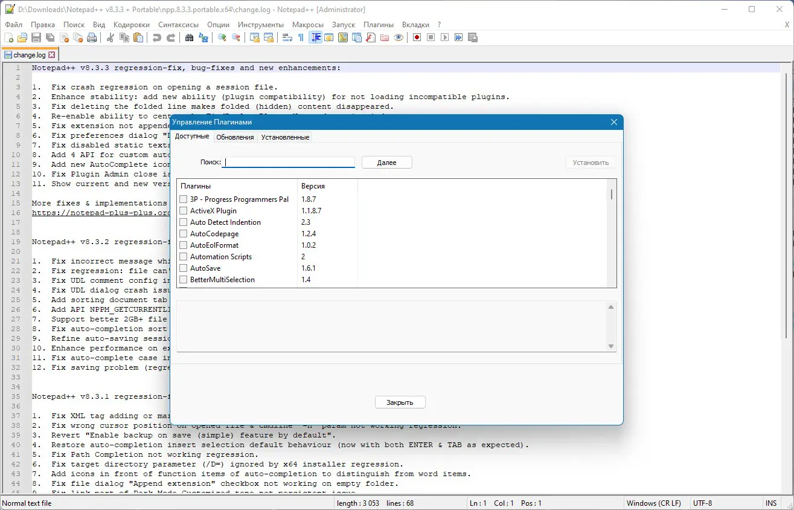Screen dimensions: 794x510
Task: Open Find with the binoculars icon
Action: tap(190, 37)
